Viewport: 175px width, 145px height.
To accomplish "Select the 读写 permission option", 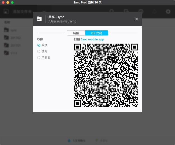I will pyautogui.click(x=39, y=51).
